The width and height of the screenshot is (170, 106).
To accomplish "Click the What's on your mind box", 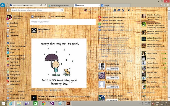I will pos(63,22).
